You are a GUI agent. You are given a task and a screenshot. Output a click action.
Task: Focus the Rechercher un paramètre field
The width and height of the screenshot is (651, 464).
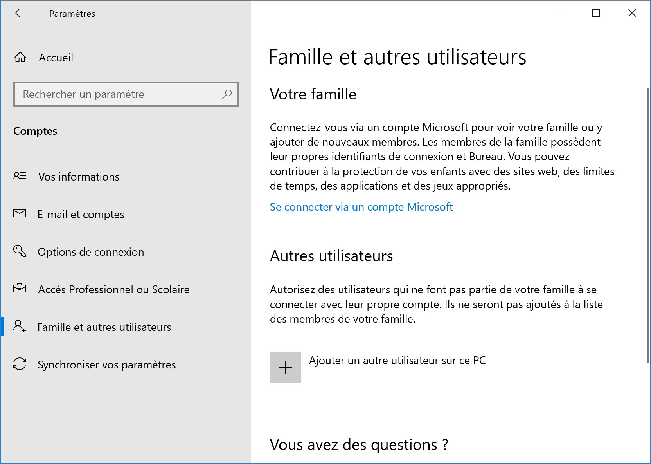pyautogui.click(x=126, y=94)
